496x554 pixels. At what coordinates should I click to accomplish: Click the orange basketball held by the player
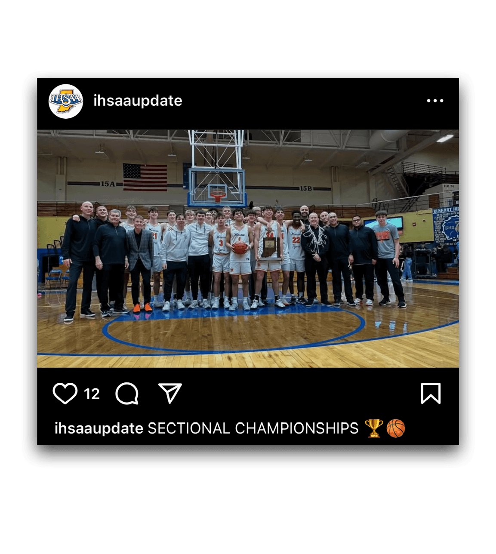(240, 247)
